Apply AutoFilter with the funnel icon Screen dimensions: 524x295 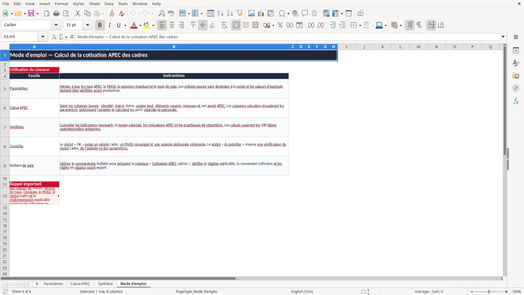point(240,14)
